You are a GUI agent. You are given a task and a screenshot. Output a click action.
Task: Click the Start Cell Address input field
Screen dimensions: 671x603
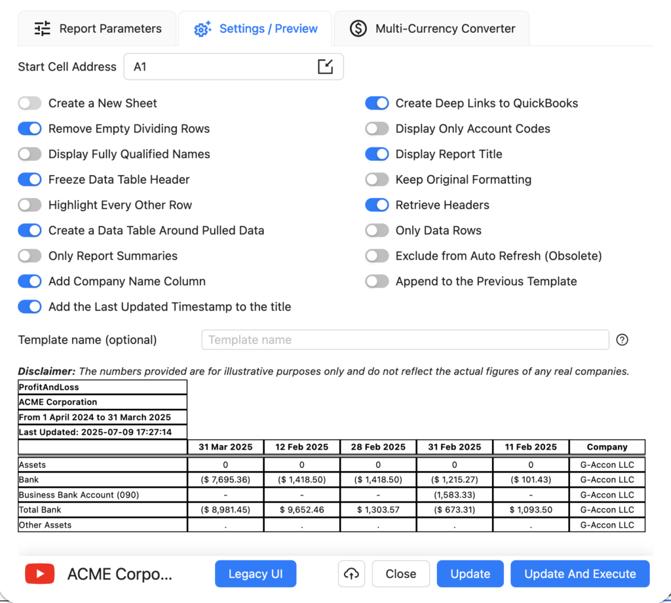[x=220, y=67]
